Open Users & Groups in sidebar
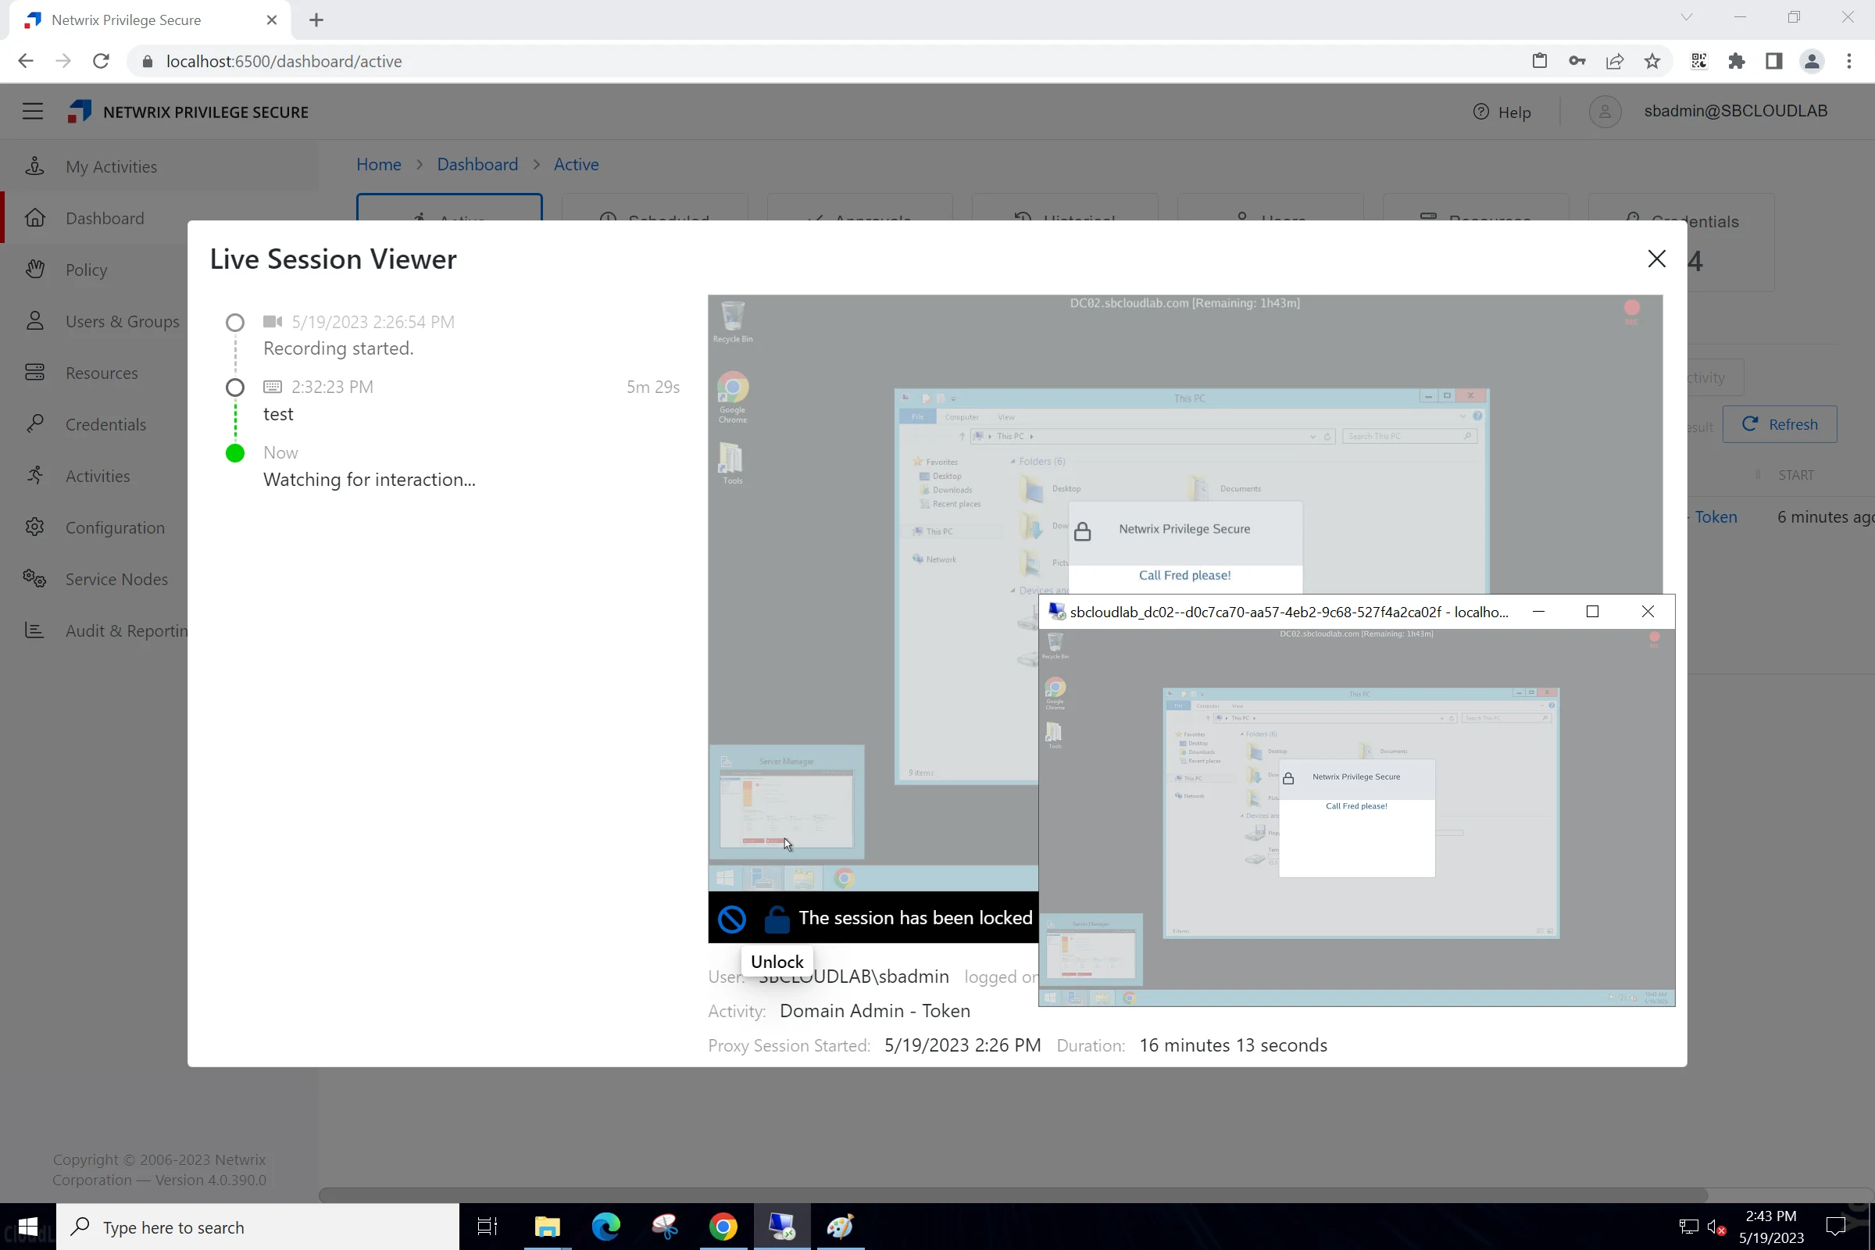 tap(122, 321)
